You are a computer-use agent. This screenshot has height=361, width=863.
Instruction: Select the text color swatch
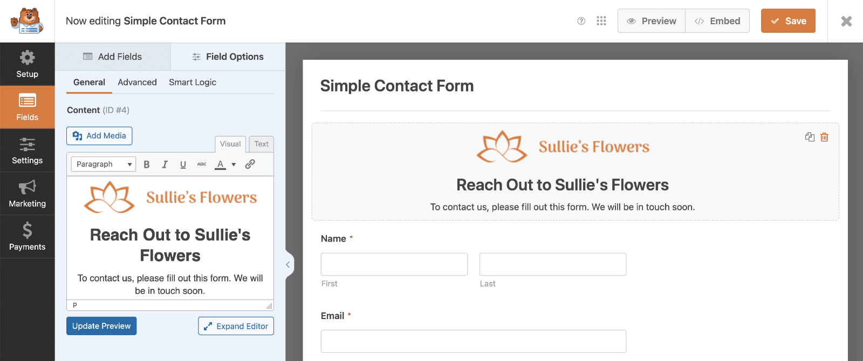[x=221, y=164]
